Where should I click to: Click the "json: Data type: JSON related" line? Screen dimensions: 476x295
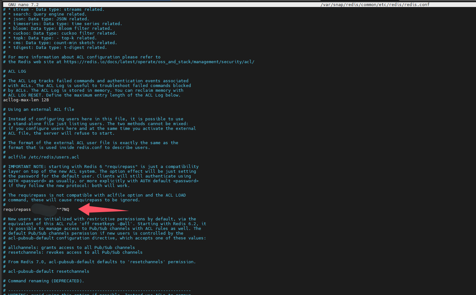[46, 19]
